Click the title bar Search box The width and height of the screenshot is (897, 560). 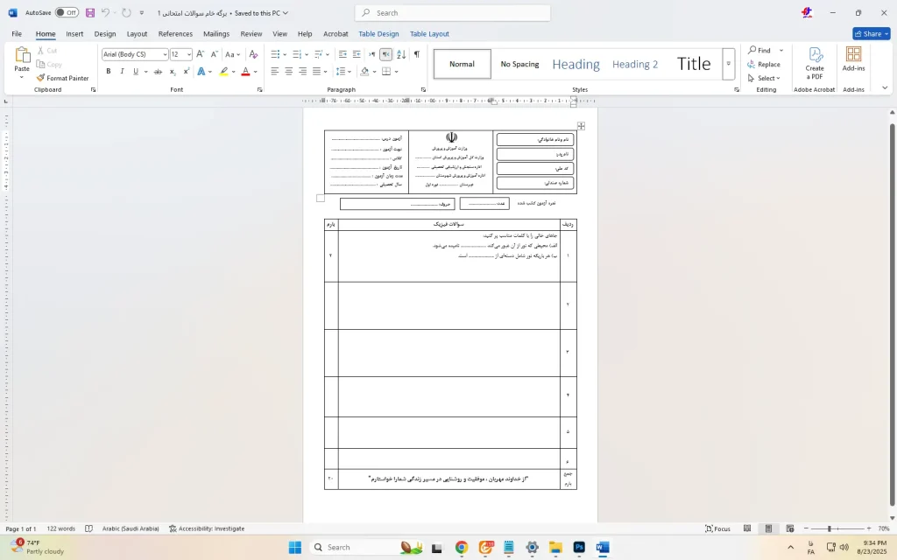[453, 12]
